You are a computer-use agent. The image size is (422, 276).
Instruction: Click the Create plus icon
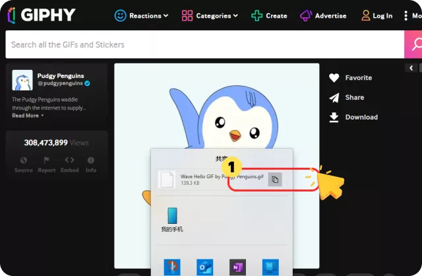256,16
